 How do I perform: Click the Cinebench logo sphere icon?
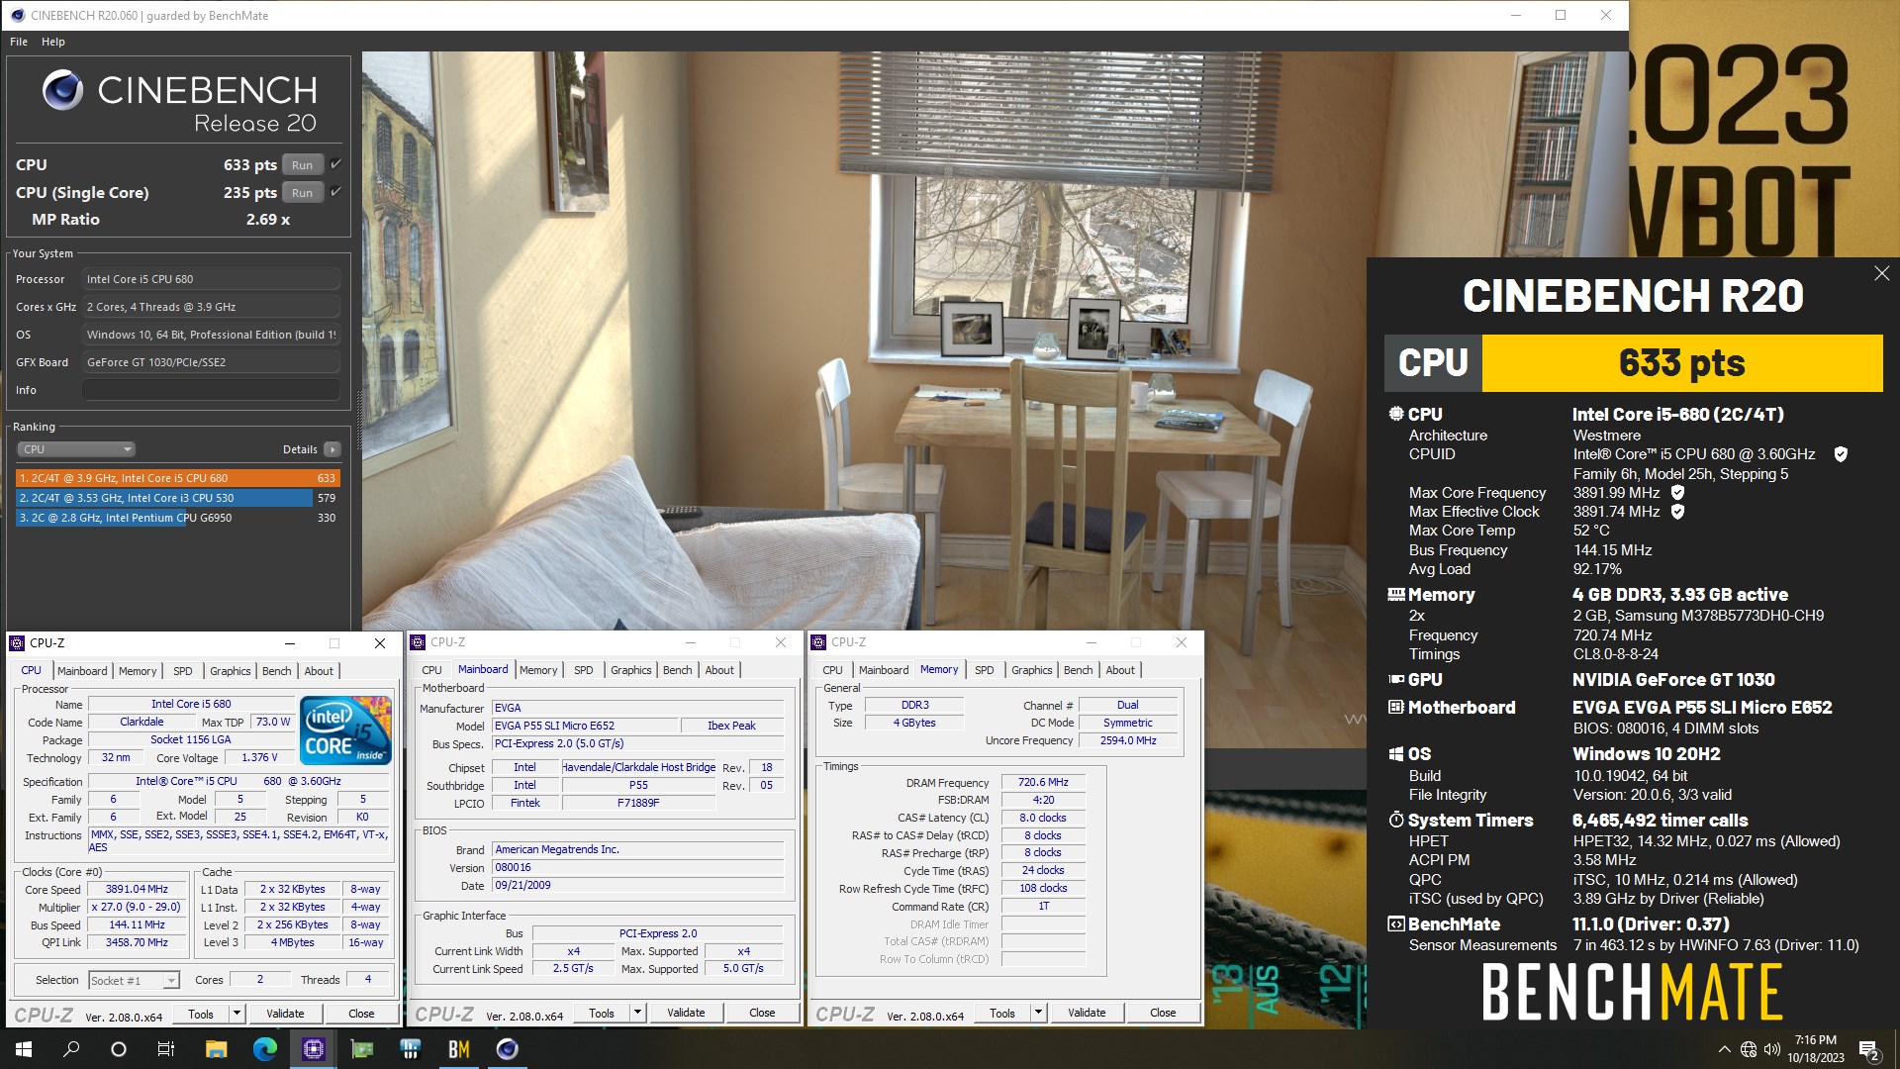pyautogui.click(x=62, y=91)
